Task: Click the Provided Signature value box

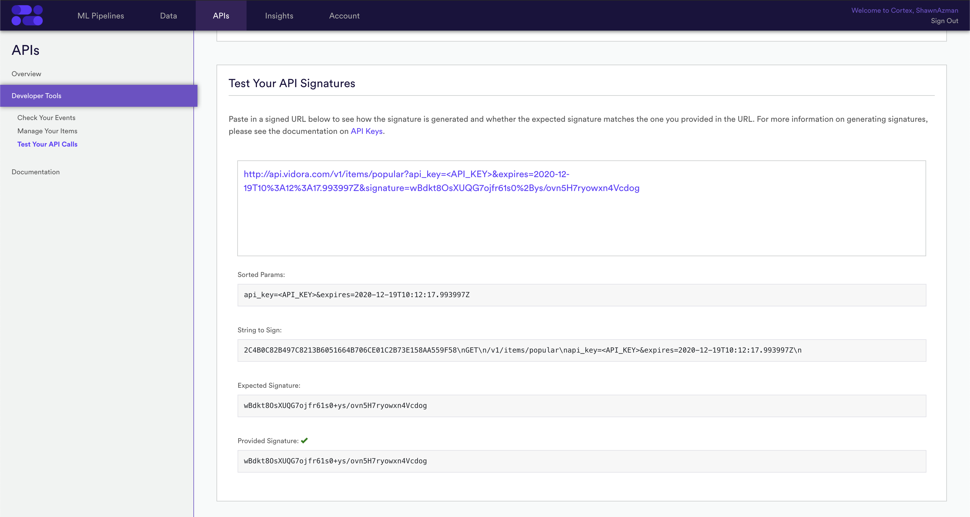Action: point(581,461)
